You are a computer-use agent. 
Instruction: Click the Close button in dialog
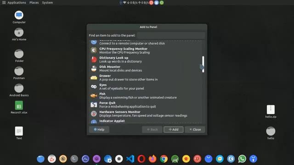pyautogui.click(x=195, y=129)
